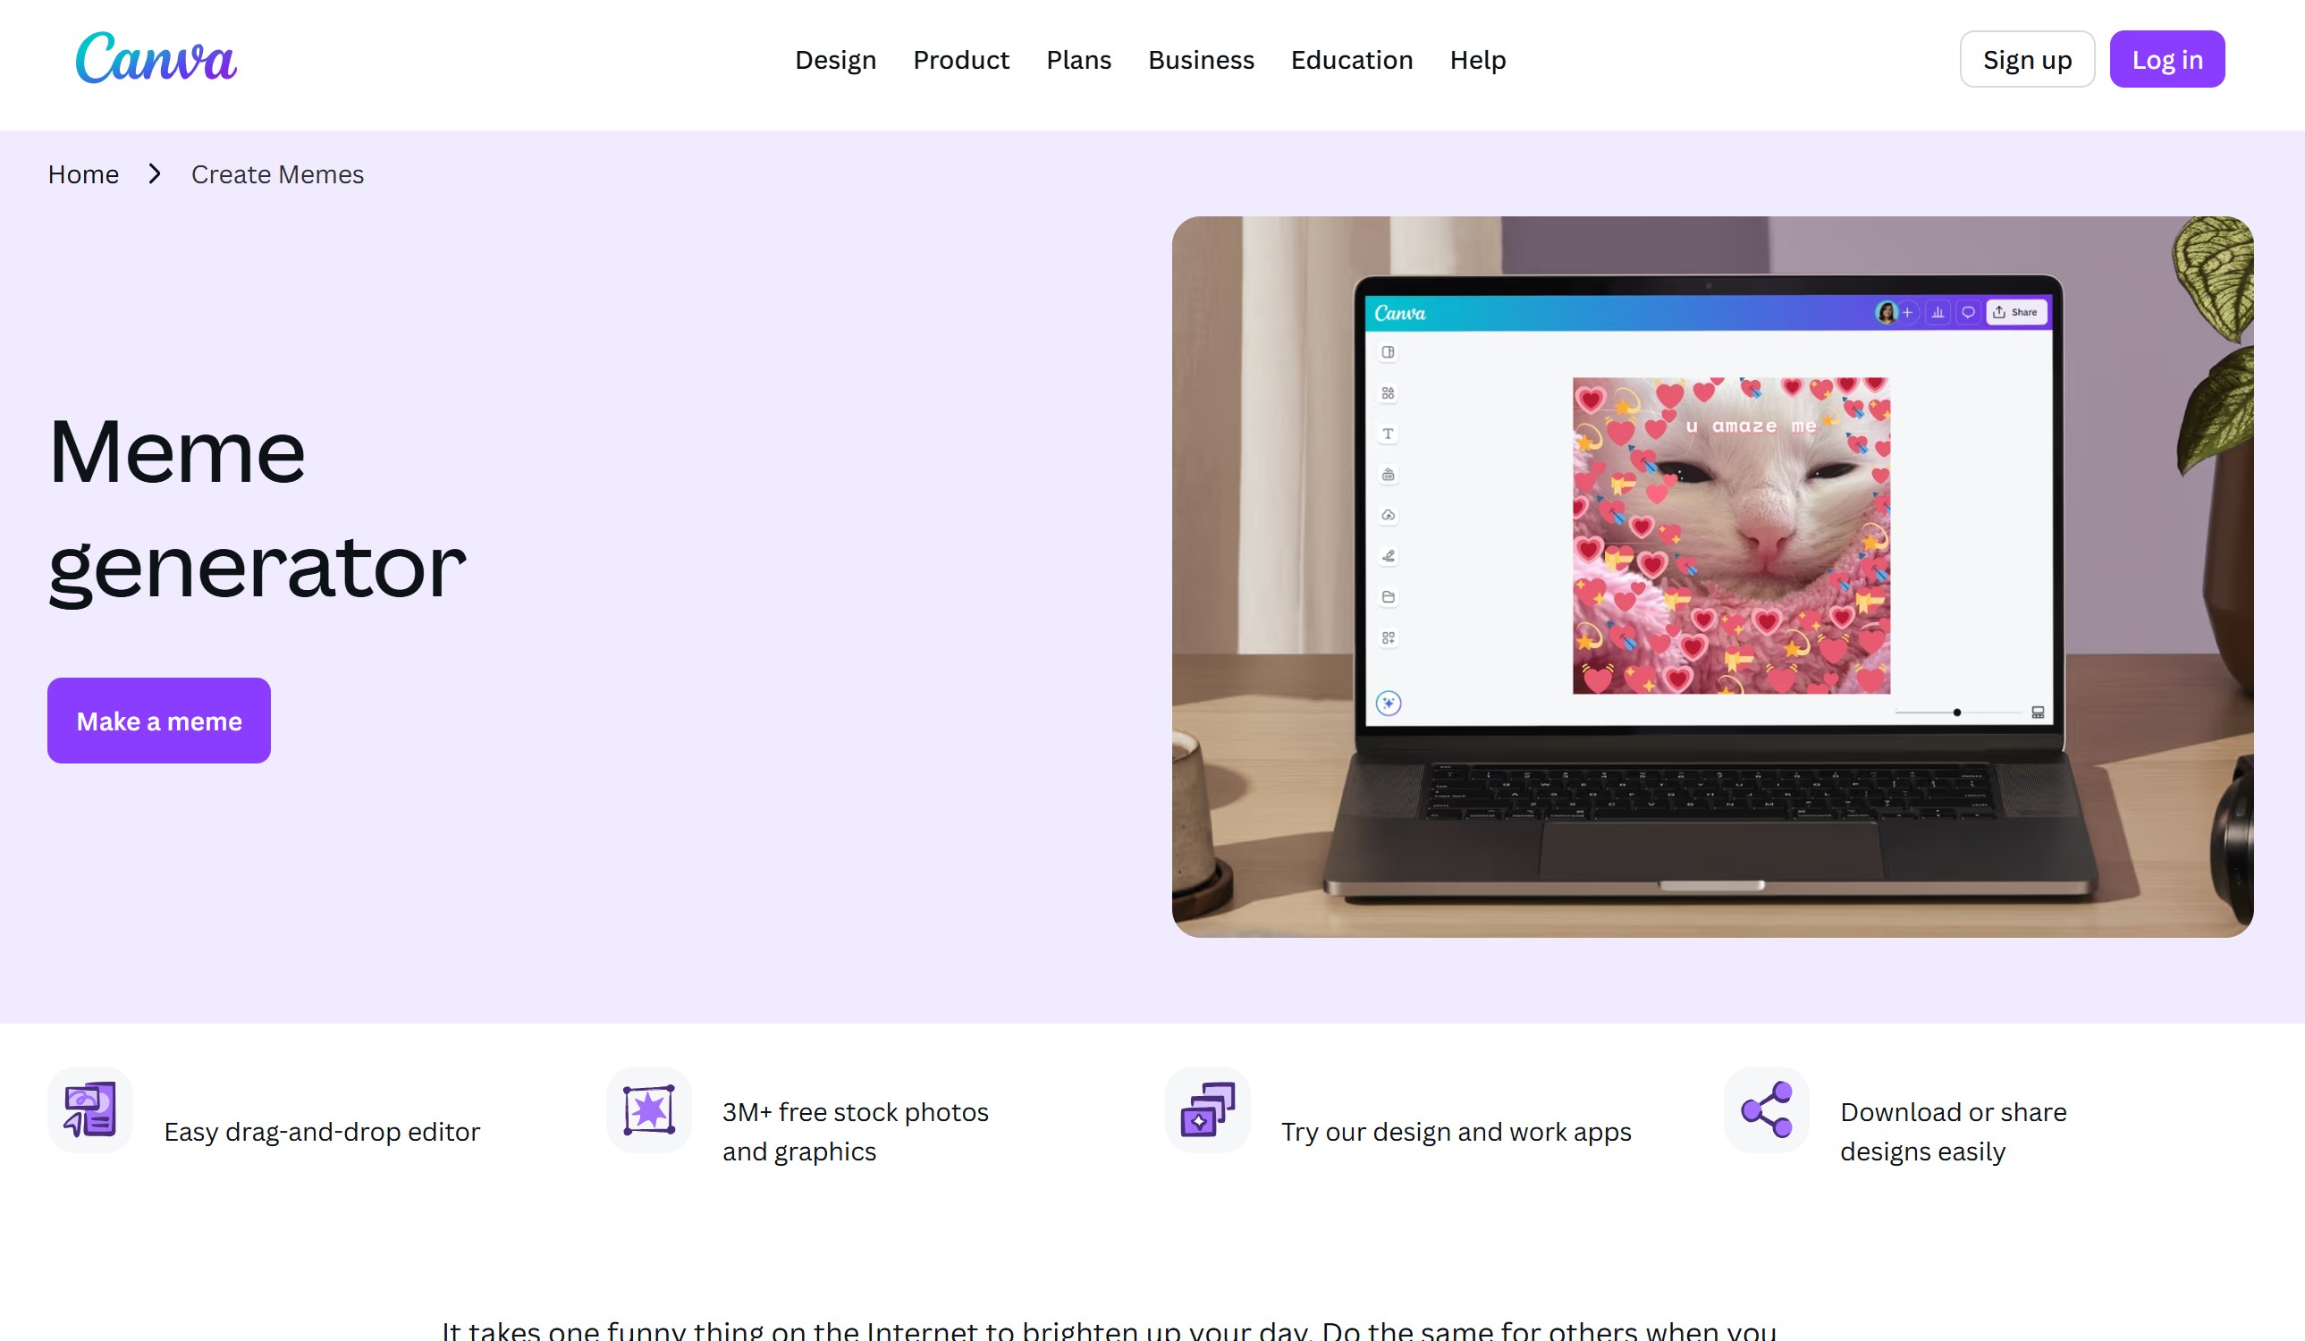Click the Log in button
The height and width of the screenshot is (1341, 2305).
click(2167, 60)
